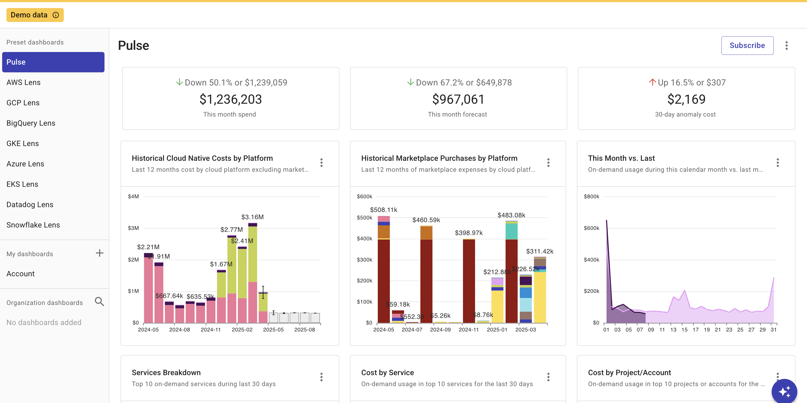Open Cost by Service widget options menu
The image size is (807, 403).
[x=548, y=377]
